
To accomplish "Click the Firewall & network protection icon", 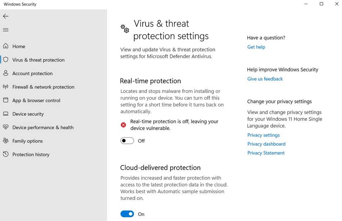I will (x=5, y=87).
